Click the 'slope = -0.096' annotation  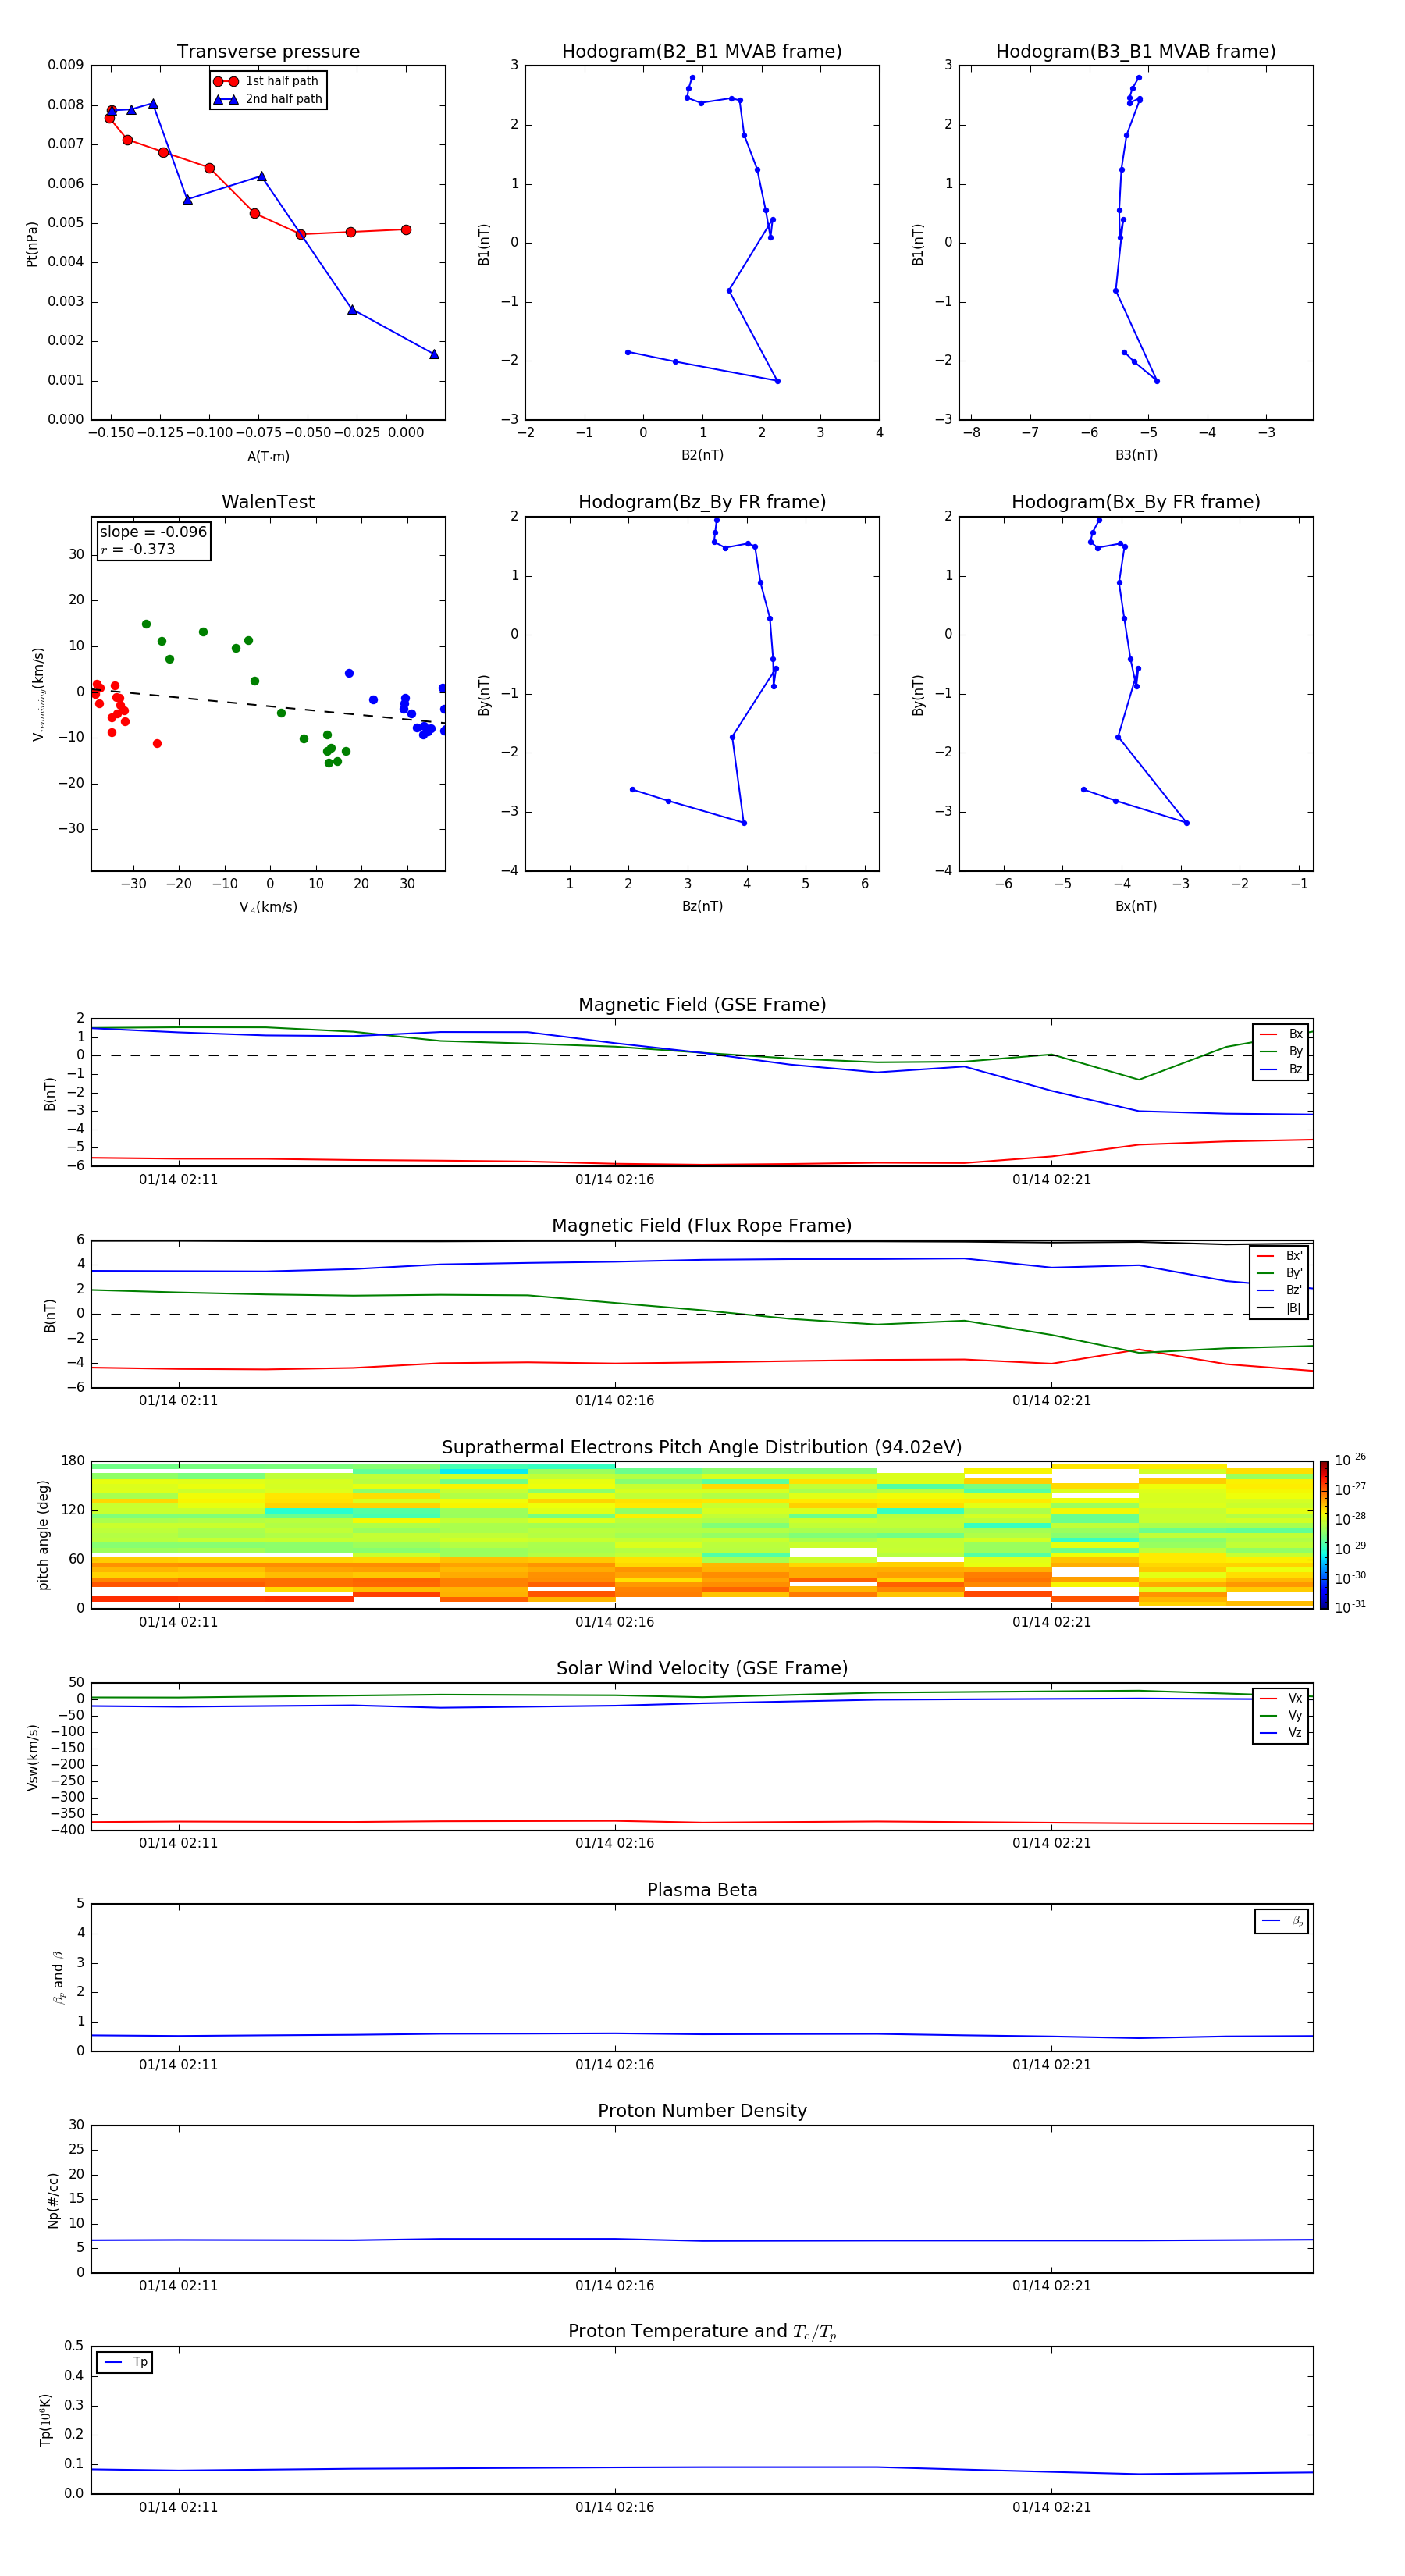pyautogui.click(x=153, y=532)
